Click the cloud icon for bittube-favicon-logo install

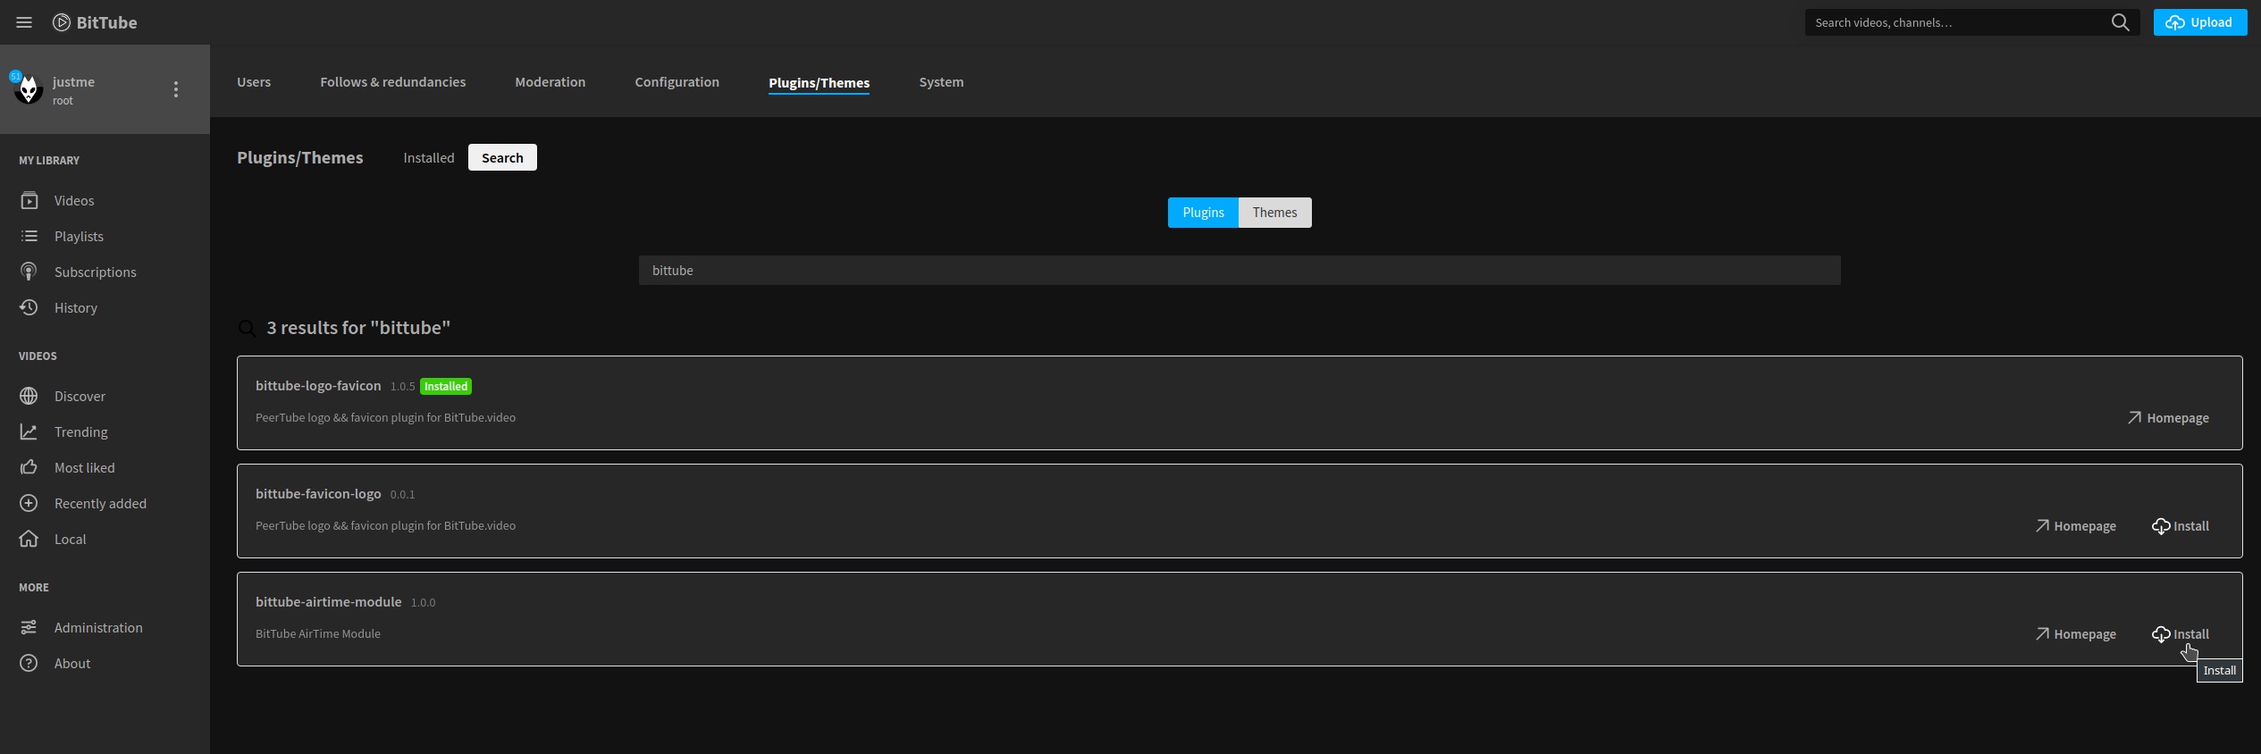pyautogui.click(x=2161, y=526)
